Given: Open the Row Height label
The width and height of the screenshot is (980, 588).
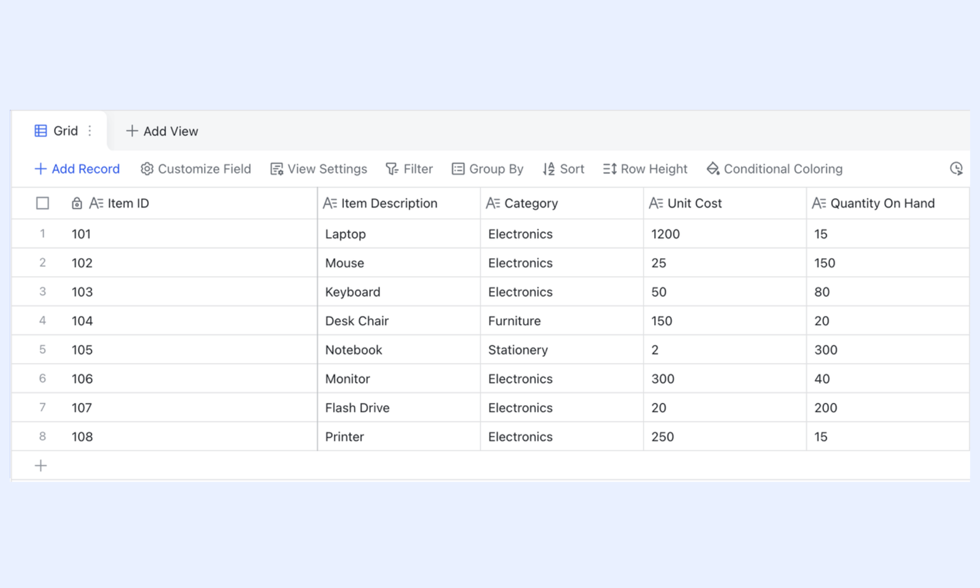Looking at the screenshot, I should tap(654, 169).
